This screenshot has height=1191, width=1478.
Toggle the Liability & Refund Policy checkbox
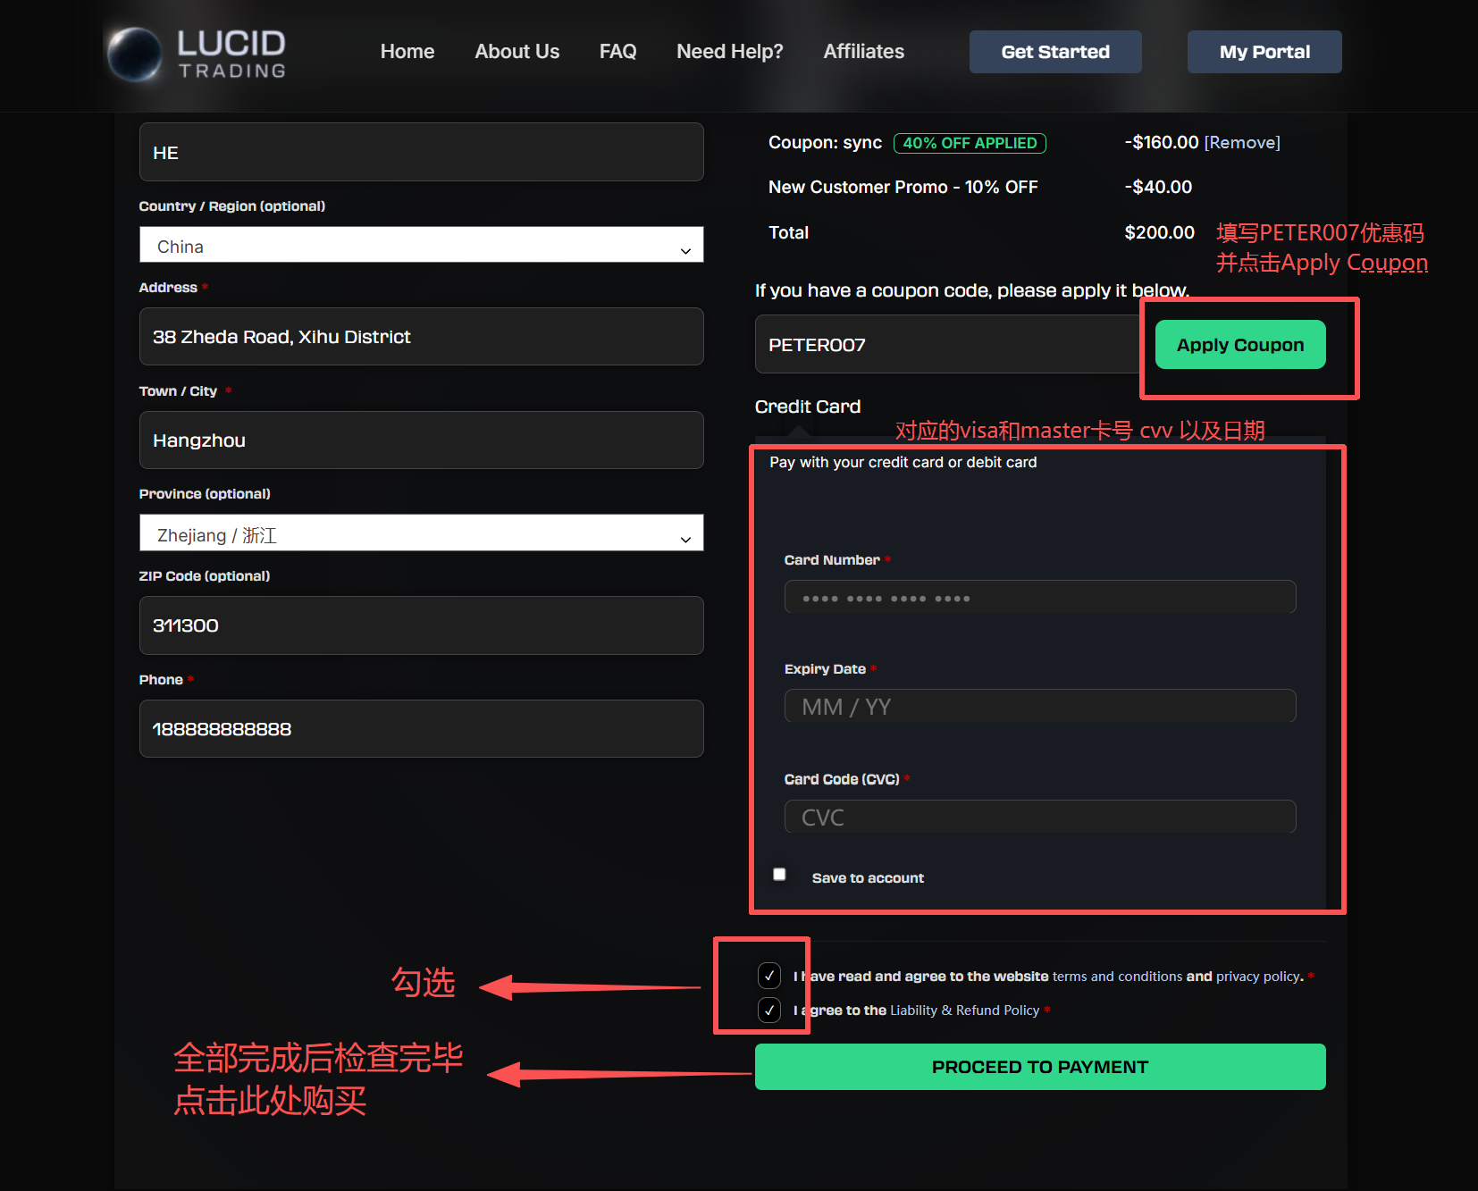click(769, 1010)
